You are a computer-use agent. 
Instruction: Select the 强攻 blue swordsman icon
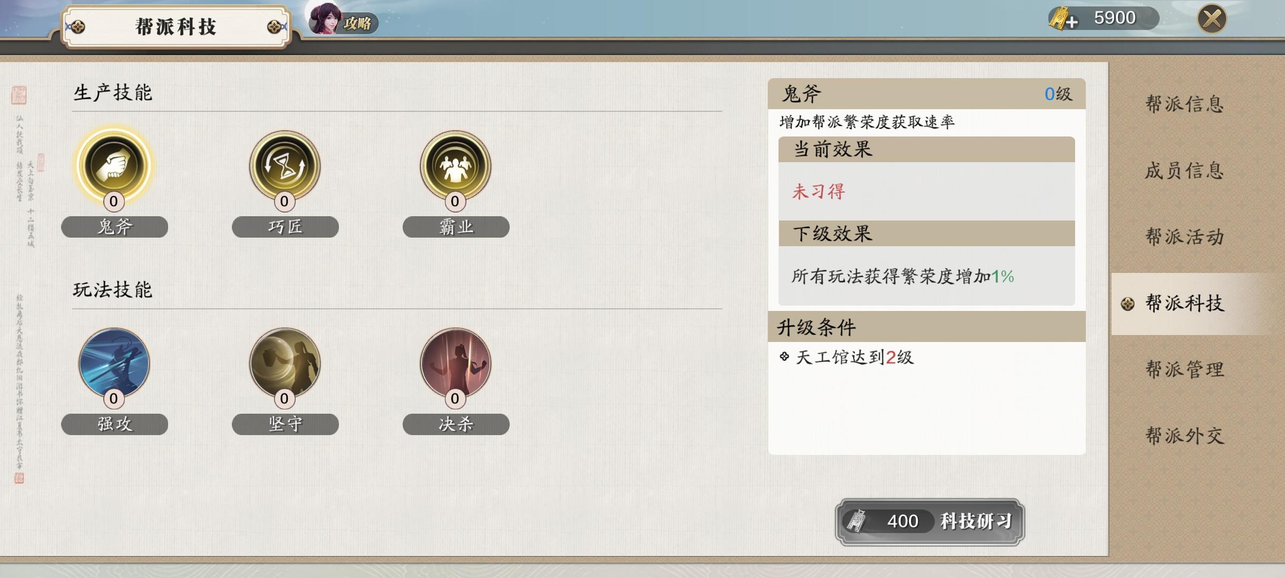[x=114, y=363]
